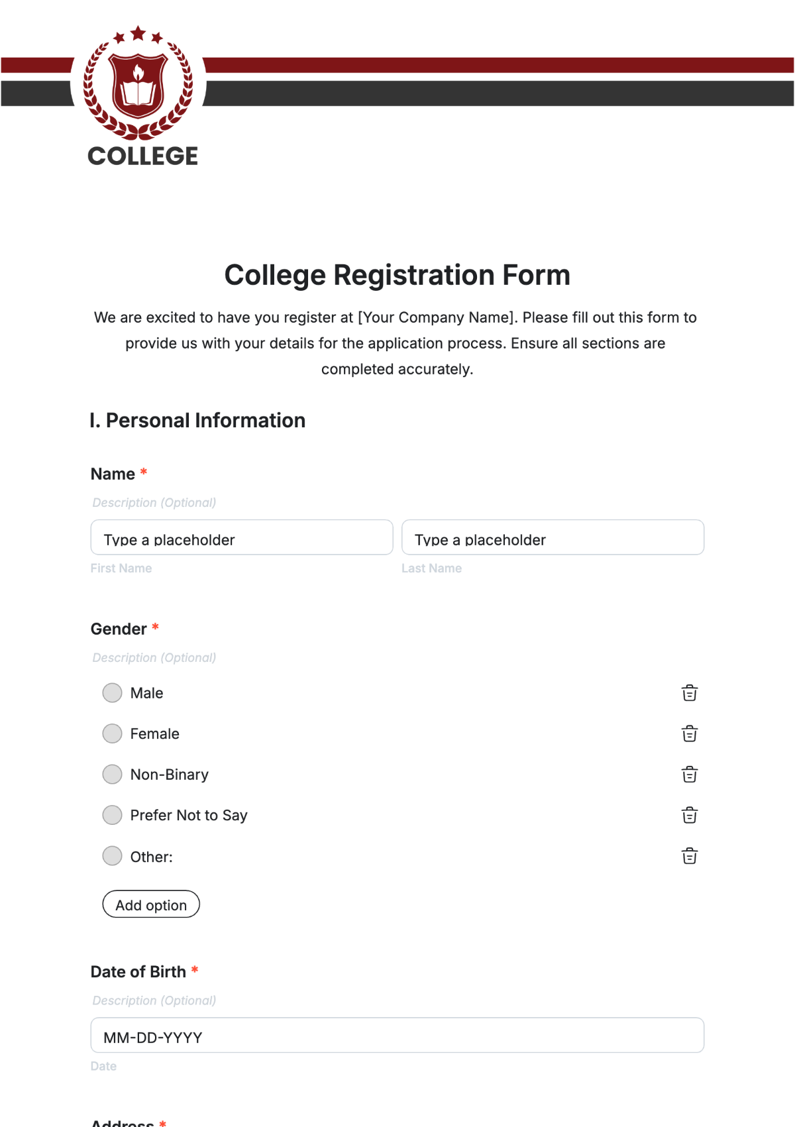The height and width of the screenshot is (1127, 795).
Task: Select the "Other" radio button
Action: coord(112,855)
